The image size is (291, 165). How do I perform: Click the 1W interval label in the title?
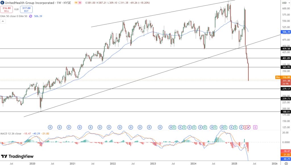(x=59, y=3)
